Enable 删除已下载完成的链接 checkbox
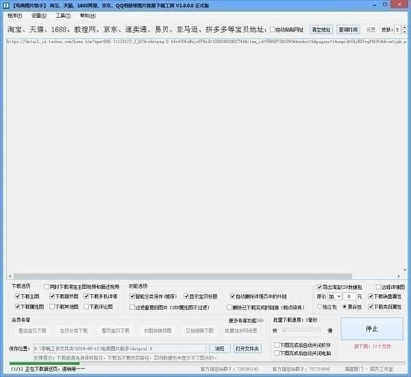Screen dimensions: 411x377 [229, 307]
